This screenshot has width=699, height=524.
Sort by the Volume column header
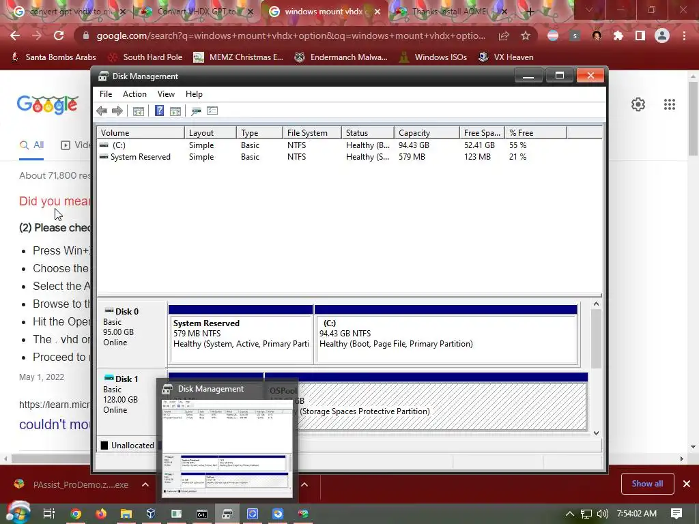pos(141,133)
